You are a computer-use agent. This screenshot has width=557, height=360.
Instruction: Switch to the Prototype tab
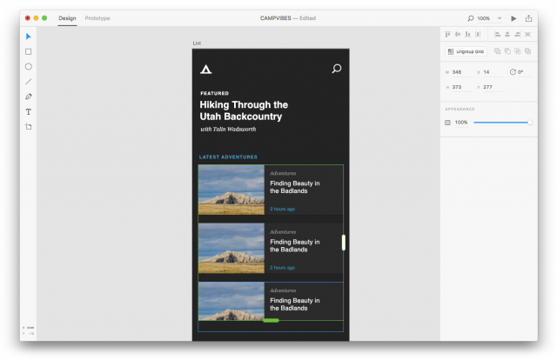tap(97, 18)
